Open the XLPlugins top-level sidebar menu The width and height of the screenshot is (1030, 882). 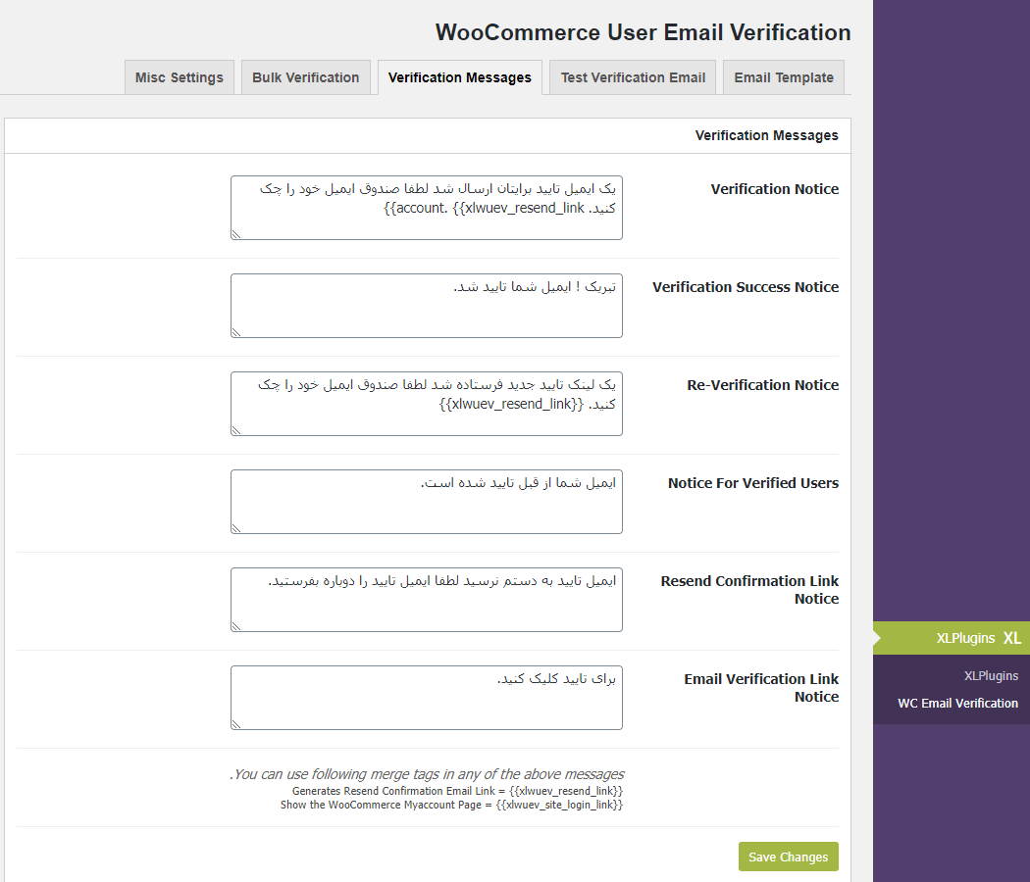pos(952,638)
